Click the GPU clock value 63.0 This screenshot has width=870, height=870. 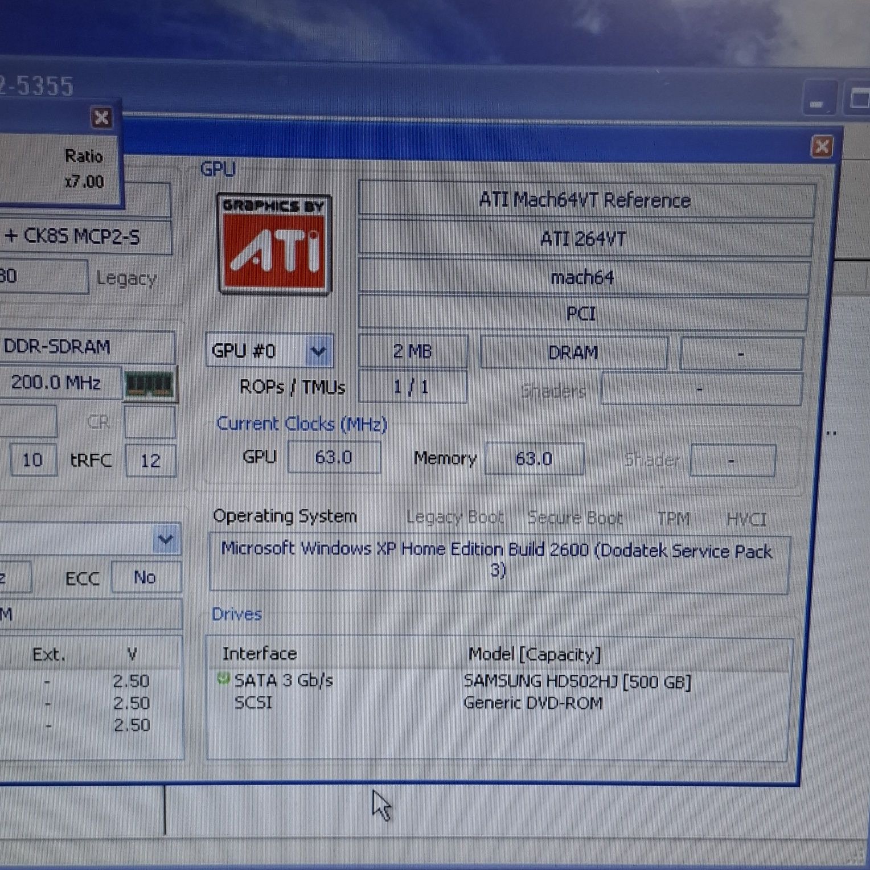point(334,457)
